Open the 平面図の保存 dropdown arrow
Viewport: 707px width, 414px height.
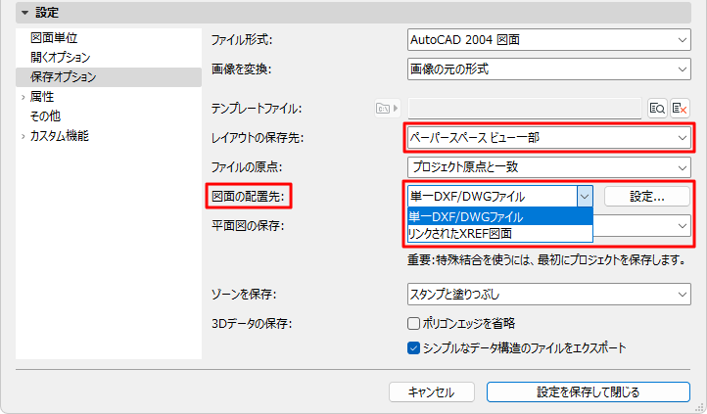tap(682, 226)
